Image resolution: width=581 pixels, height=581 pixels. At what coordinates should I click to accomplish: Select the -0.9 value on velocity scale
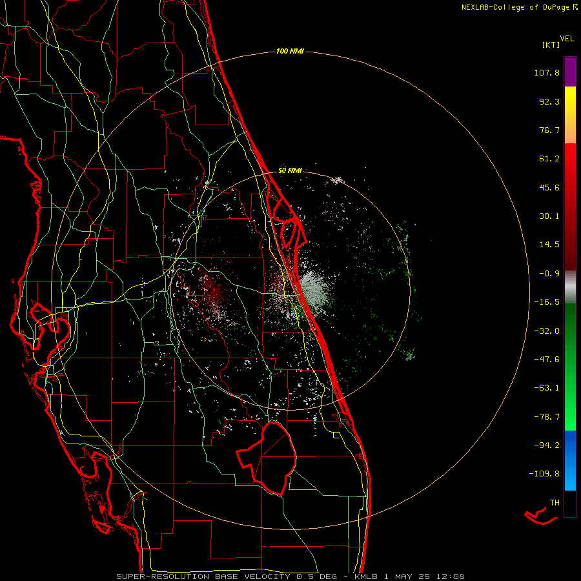click(x=549, y=274)
